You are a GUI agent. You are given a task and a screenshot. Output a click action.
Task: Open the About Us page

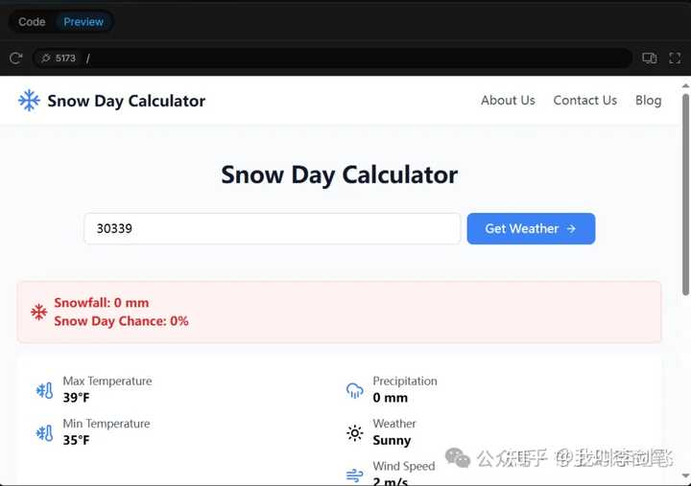[508, 101]
